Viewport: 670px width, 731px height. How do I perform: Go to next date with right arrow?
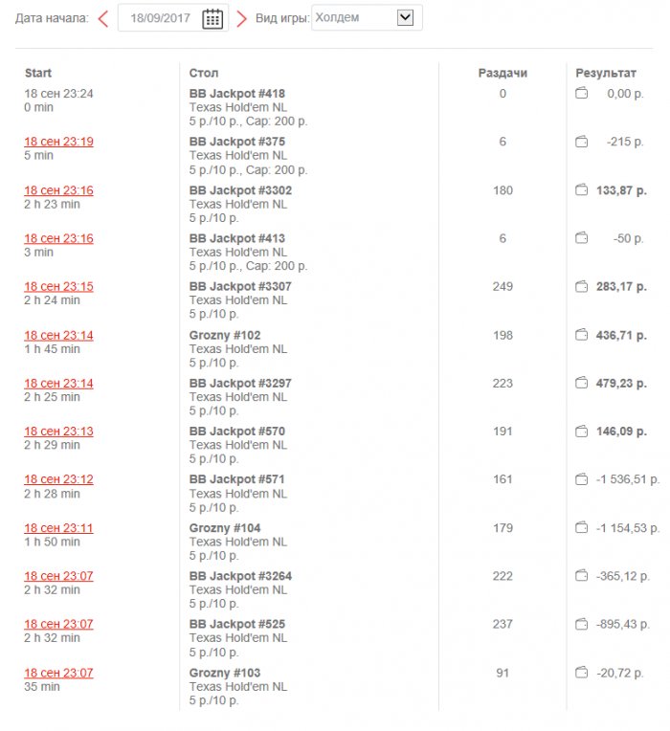(x=241, y=18)
